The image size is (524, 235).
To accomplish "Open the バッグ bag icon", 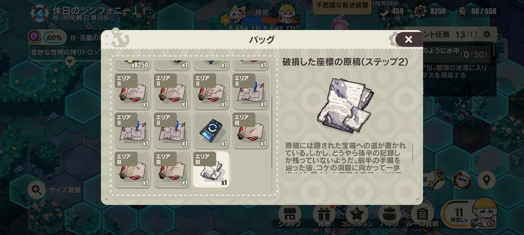I will tap(389, 216).
